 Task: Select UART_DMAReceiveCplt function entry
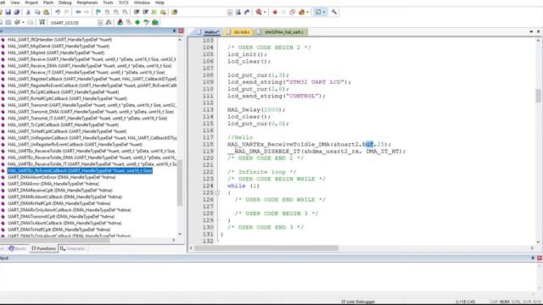(x=60, y=190)
